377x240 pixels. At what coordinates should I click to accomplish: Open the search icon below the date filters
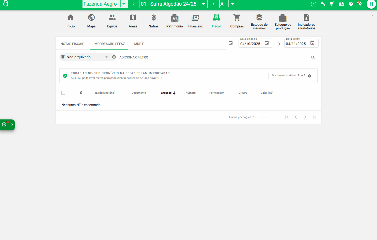pyautogui.click(x=313, y=57)
